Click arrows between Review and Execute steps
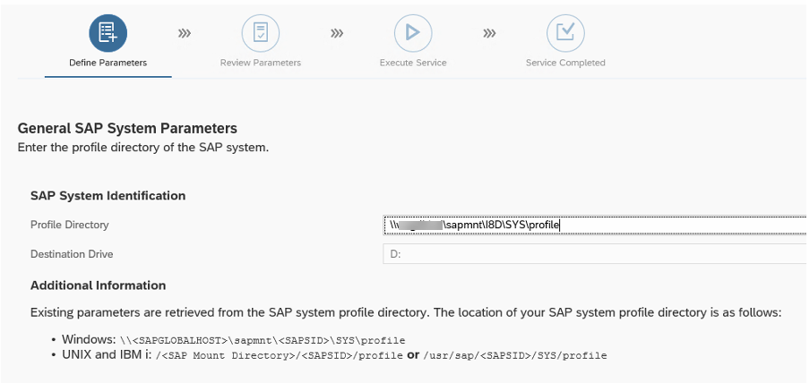Viewport: 810px width, 383px height. pyautogui.click(x=337, y=34)
